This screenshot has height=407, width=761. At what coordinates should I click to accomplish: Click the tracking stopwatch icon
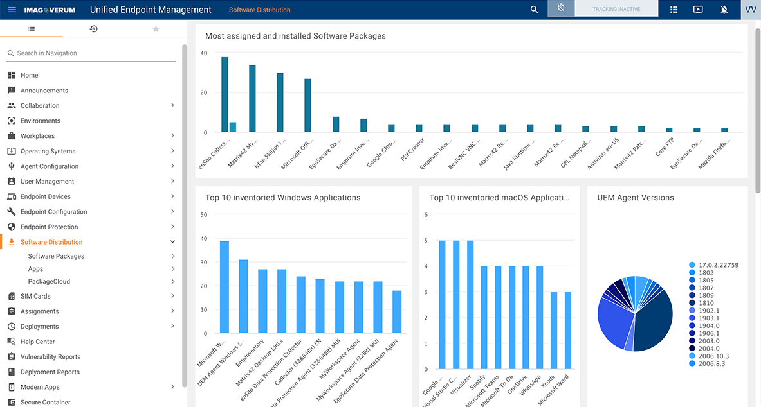click(560, 8)
